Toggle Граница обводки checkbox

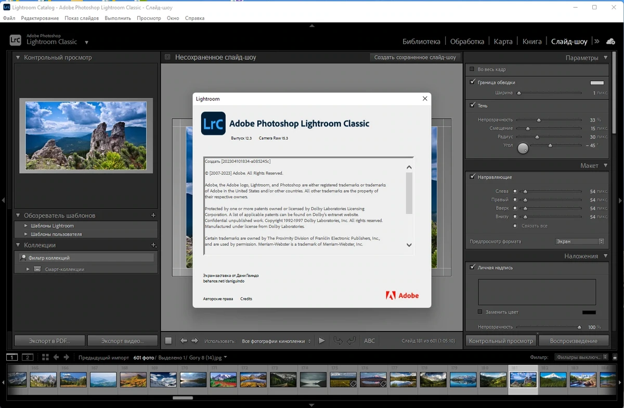(x=472, y=82)
